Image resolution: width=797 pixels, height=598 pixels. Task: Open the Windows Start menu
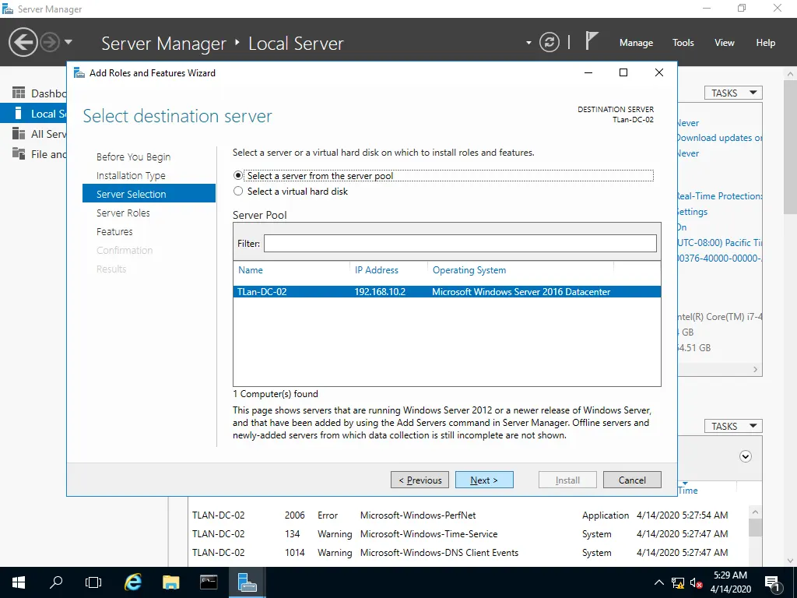pos(19,582)
